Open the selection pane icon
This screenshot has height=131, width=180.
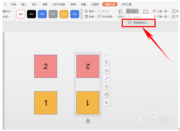[145, 12]
